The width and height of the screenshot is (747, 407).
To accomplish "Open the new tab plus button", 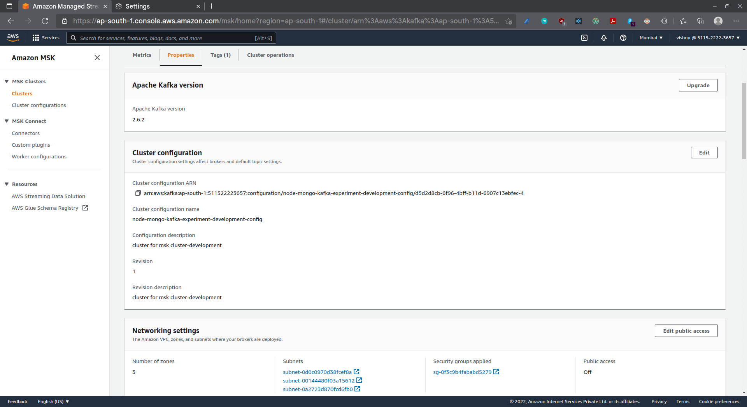I will 212,6.
